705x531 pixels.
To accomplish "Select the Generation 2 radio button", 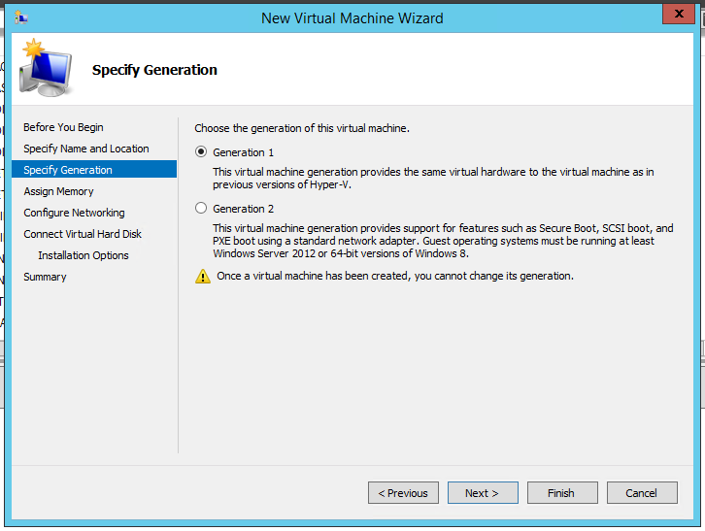I will pyautogui.click(x=201, y=209).
